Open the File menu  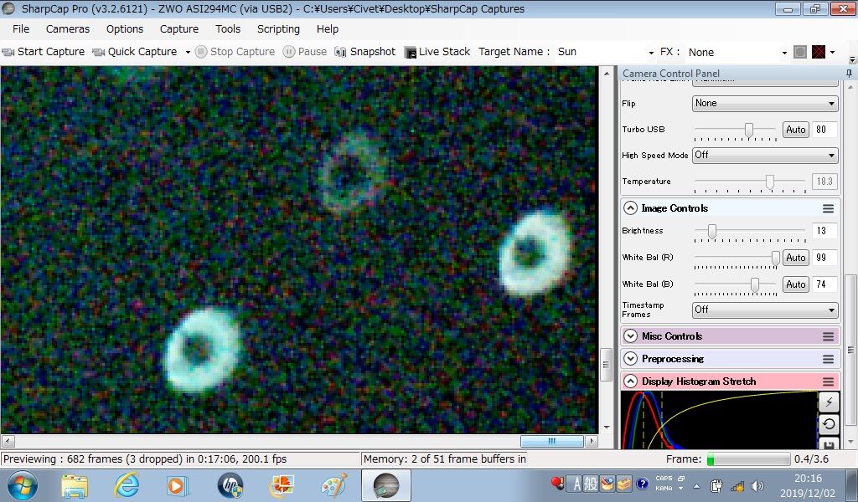21,29
